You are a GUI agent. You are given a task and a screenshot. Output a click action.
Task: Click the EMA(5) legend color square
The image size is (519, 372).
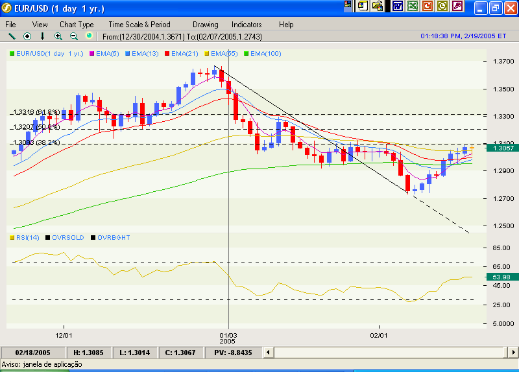tap(91, 54)
